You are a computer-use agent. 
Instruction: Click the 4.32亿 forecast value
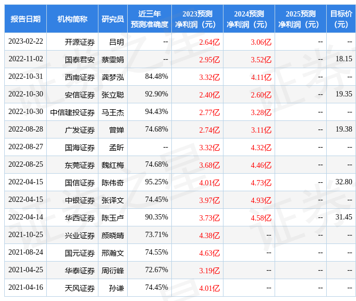point(261,148)
